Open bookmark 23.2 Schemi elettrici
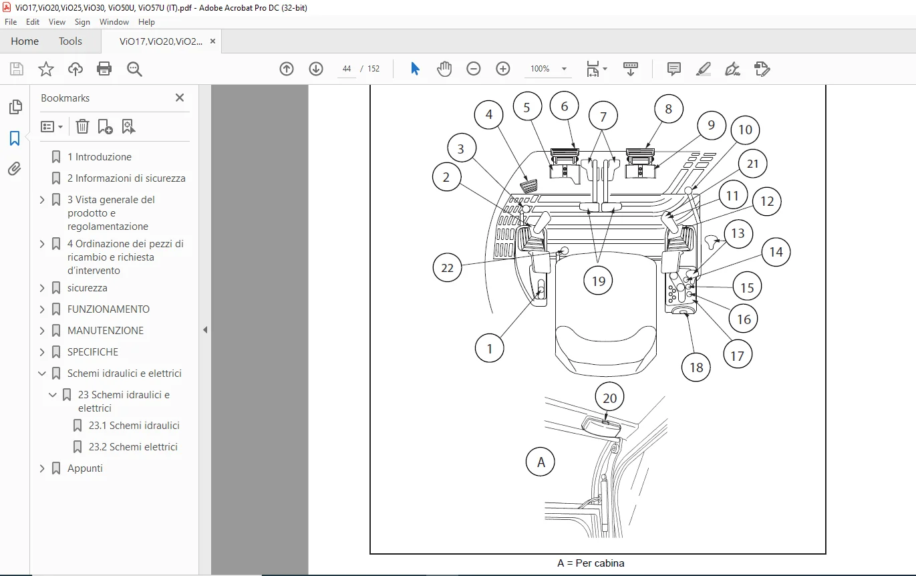916x576 pixels. tap(133, 447)
